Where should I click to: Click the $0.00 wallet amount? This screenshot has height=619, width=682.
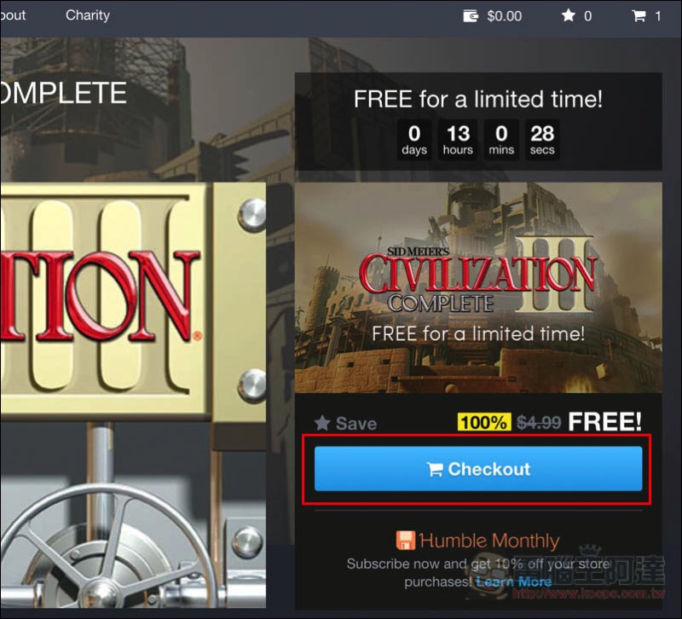tap(504, 16)
